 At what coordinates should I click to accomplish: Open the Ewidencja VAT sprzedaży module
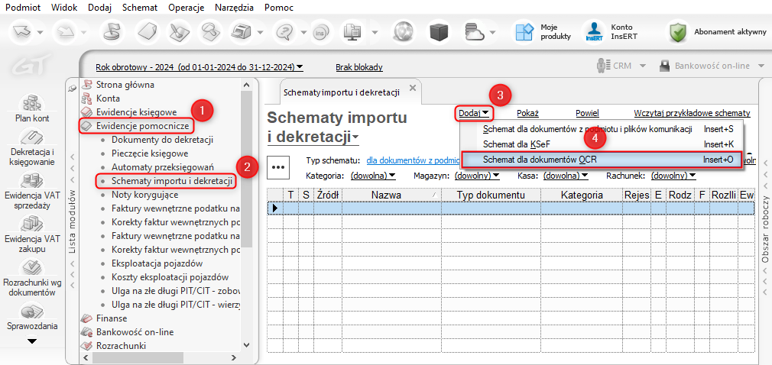pos(32,192)
